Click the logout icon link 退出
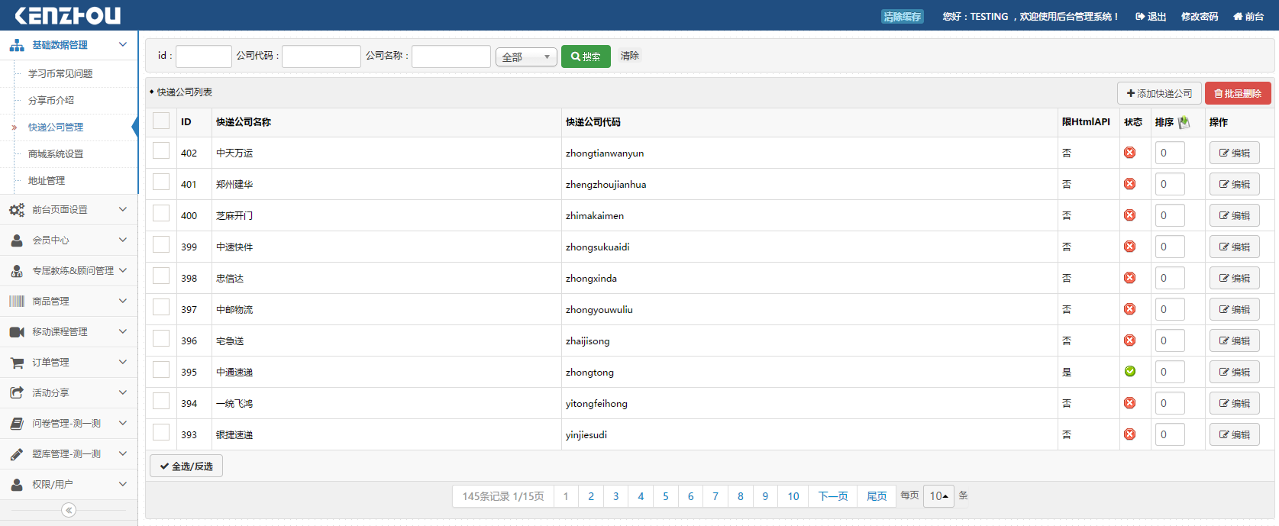1279x526 pixels. (x=1151, y=16)
